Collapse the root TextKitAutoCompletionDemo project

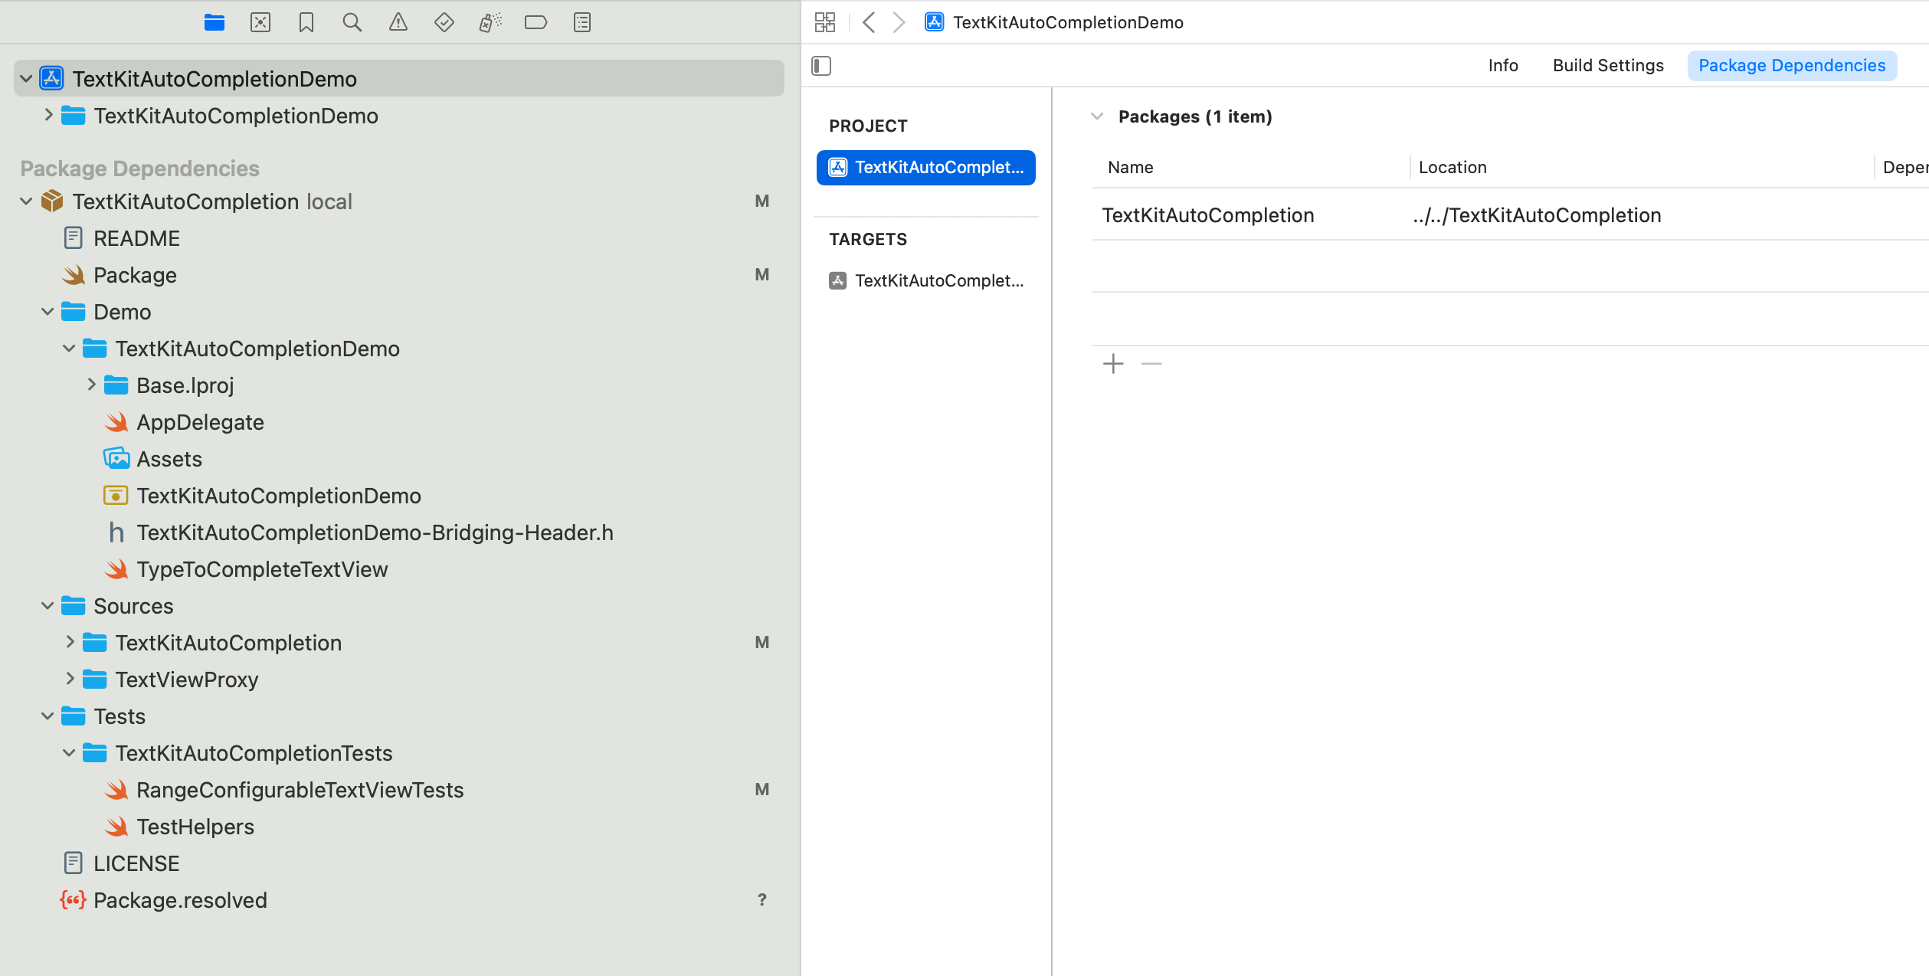(26, 78)
